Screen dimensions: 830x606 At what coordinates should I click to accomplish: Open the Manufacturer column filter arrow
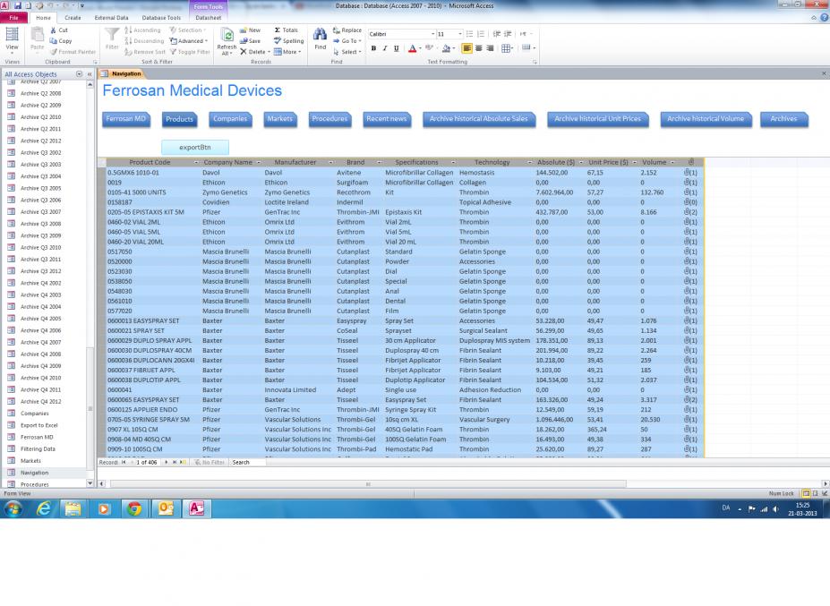click(x=330, y=163)
